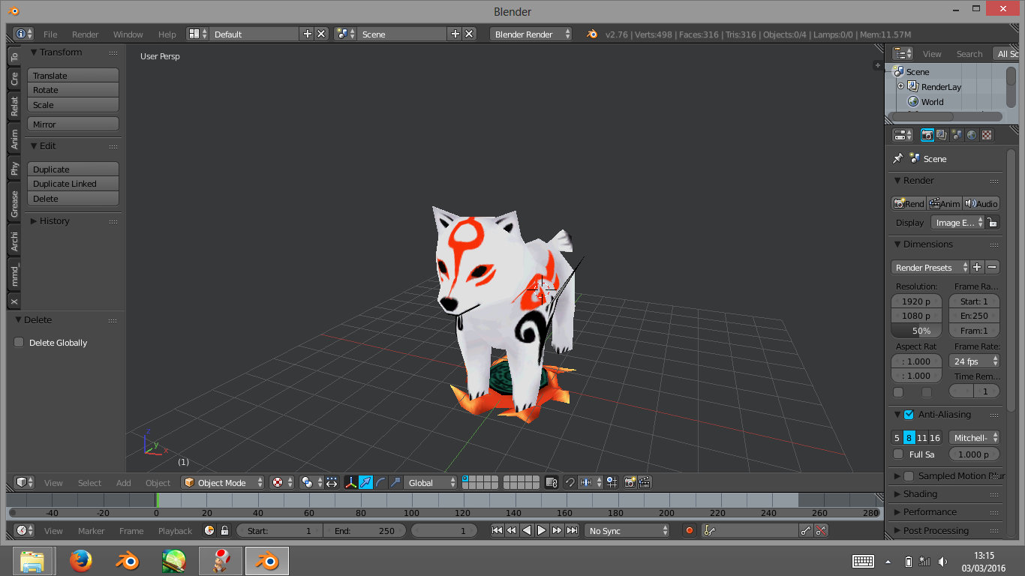The image size is (1025, 576).
Task: Open the Render properties camera tab
Action: 927,135
